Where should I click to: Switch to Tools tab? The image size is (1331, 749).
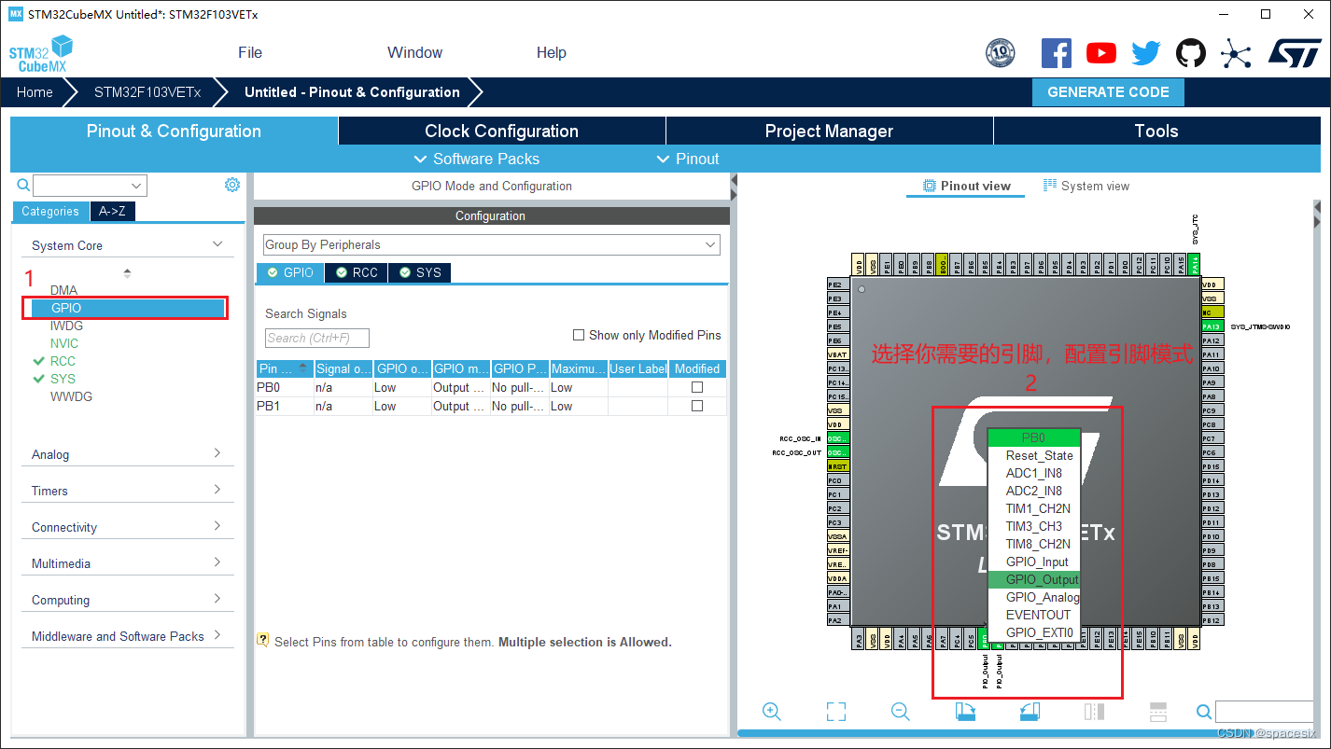pos(1156,131)
